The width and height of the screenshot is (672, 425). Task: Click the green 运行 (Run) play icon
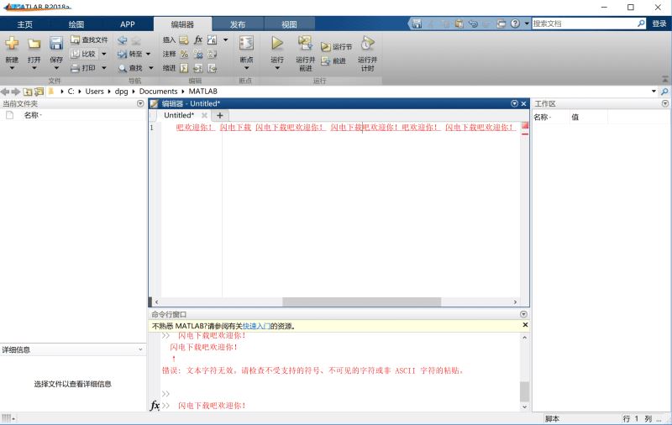[x=277, y=43]
